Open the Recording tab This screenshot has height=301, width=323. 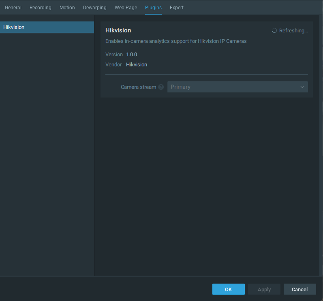click(41, 8)
